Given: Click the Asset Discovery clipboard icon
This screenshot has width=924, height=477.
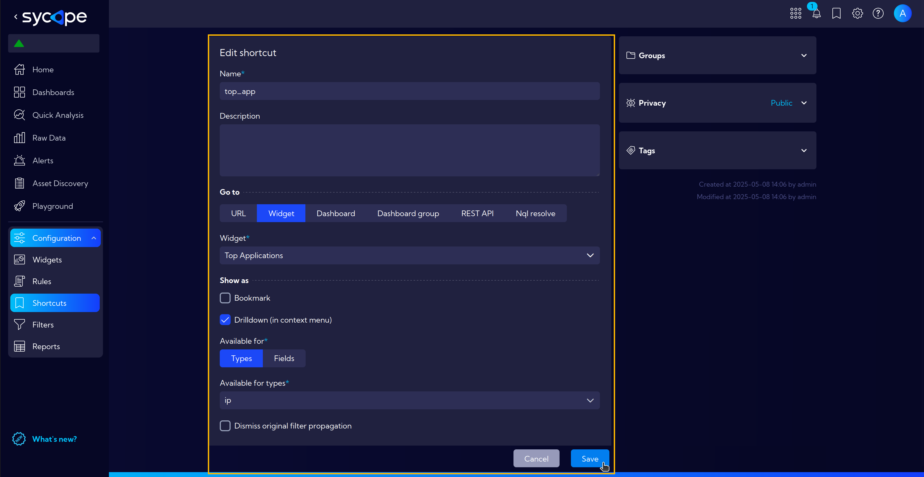Looking at the screenshot, I should pyautogui.click(x=19, y=183).
